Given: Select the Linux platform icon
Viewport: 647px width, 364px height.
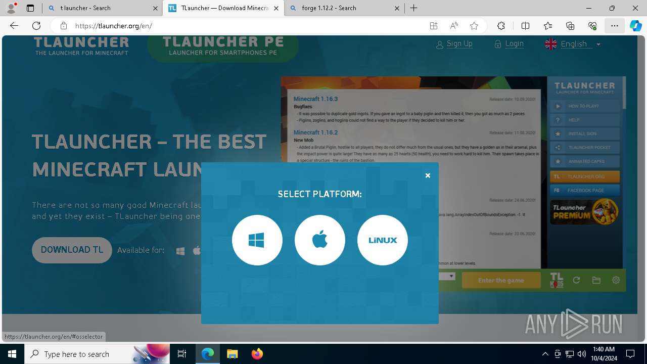Looking at the screenshot, I should pos(383,240).
